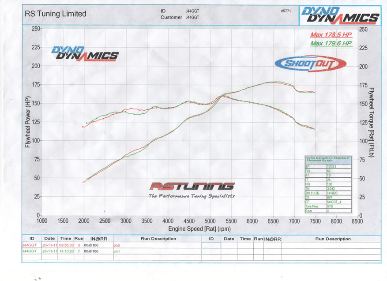387x281 pixels.
Task: Click the RS Tuning Limited title text
Action: [55, 14]
